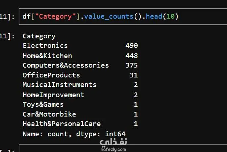Click the Health&PersonalCare row label
Image resolution: width=227 pixels, height=152 pixels.
pyautogui.click(x=62, y=124)
